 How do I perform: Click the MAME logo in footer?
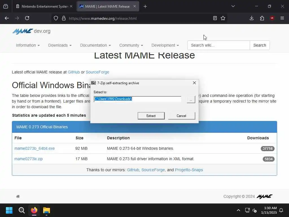click(x=264, y=197)
